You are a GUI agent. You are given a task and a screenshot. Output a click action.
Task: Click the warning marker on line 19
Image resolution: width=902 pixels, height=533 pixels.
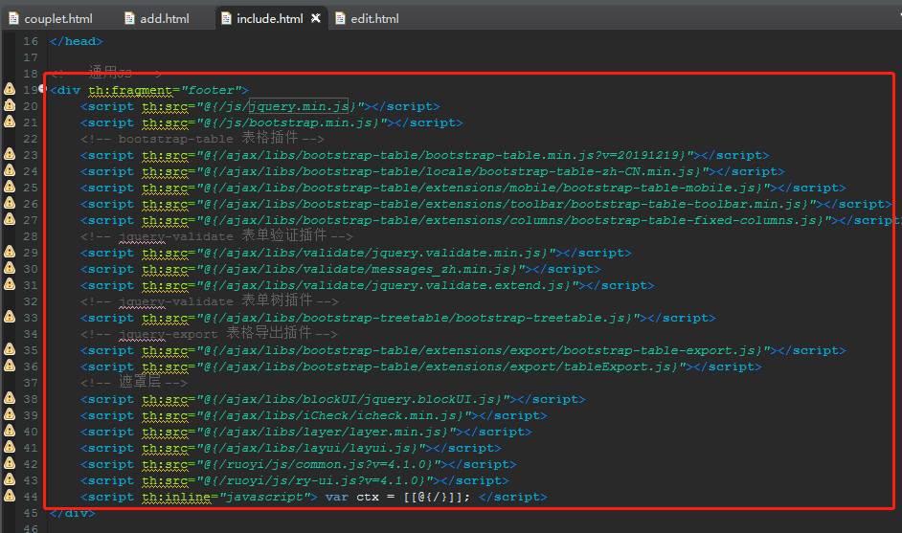10,89
